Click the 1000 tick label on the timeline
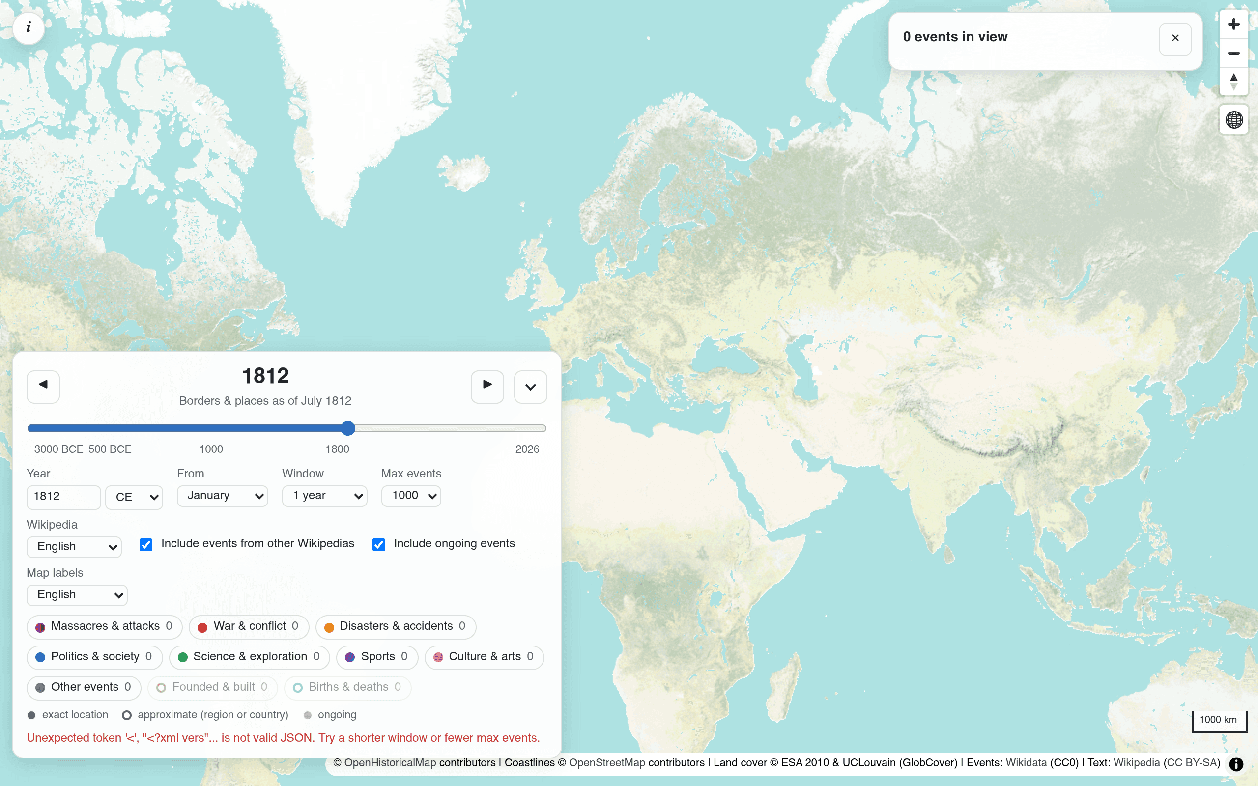 211,449
